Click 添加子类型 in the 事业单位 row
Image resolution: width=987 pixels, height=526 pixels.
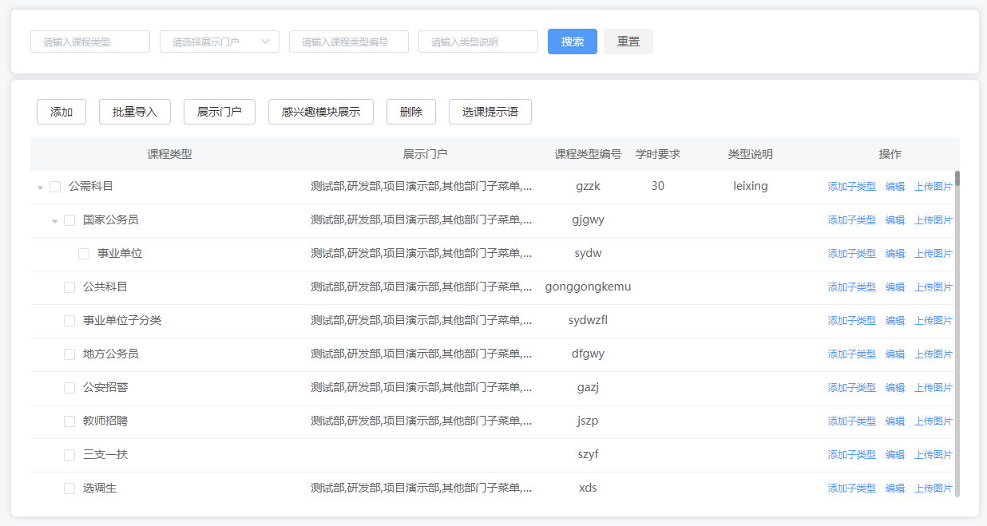point(852,254)
